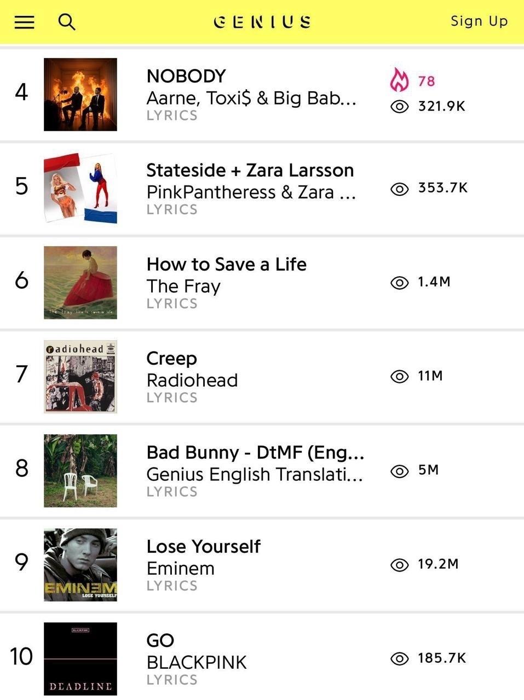Click the eye icon beside 353.7K views
524x700 pixels.
coord(399,189)
